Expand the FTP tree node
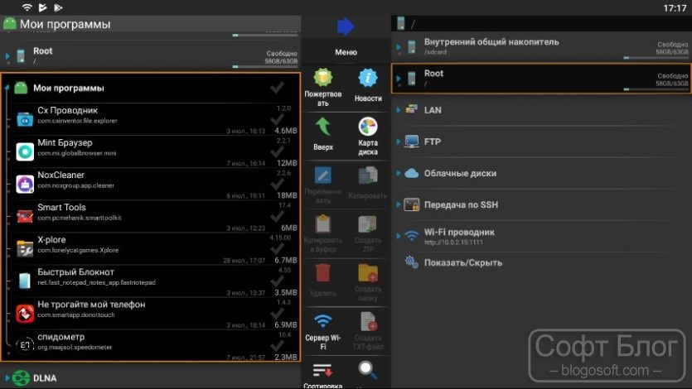The height and width of the screenshot is (389, 692). [399, 142]
